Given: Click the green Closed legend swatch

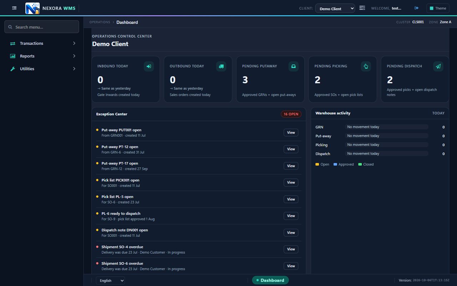Looking at the screenshot, I should tap(360, 164).
